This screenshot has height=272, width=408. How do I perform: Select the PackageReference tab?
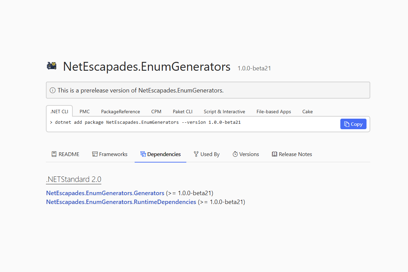120,112
